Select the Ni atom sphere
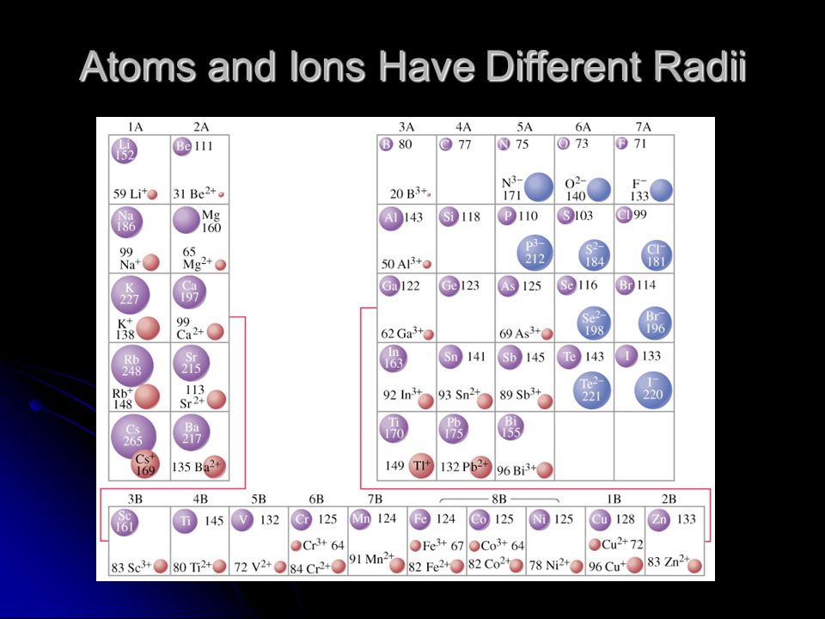 pyautogui.click(x=538, y=519)
